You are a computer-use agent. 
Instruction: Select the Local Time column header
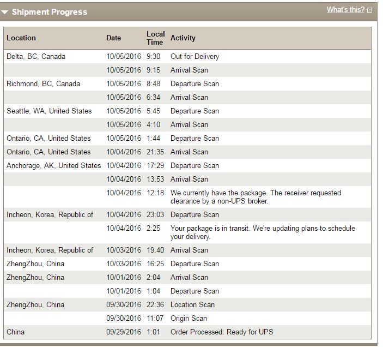pyautogui.click(x=156, y=38)
